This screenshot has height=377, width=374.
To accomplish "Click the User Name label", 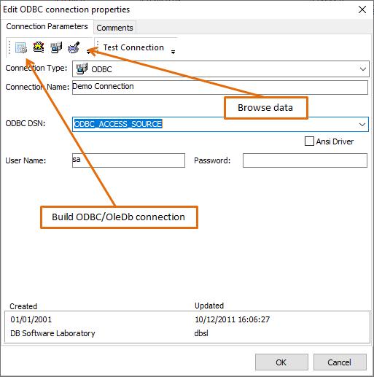I will point(26,160).
